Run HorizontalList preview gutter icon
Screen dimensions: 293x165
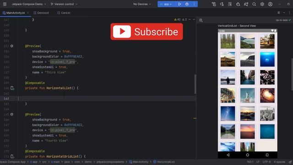click(x=12, y=88)
